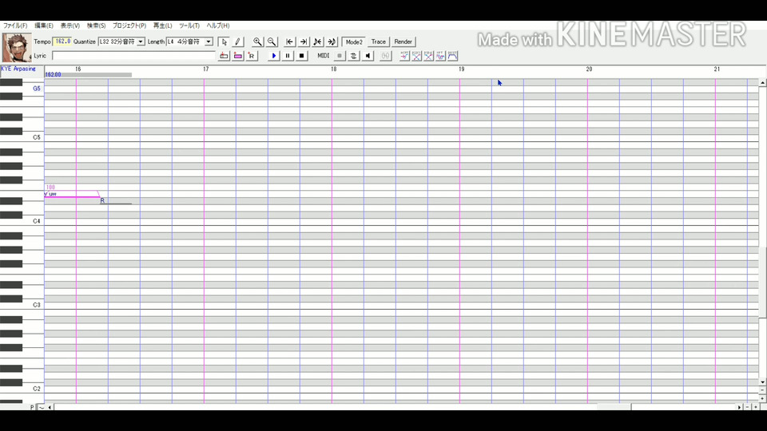
Task: Click the horizontal scrollbar left arrow
Action: 50,407
